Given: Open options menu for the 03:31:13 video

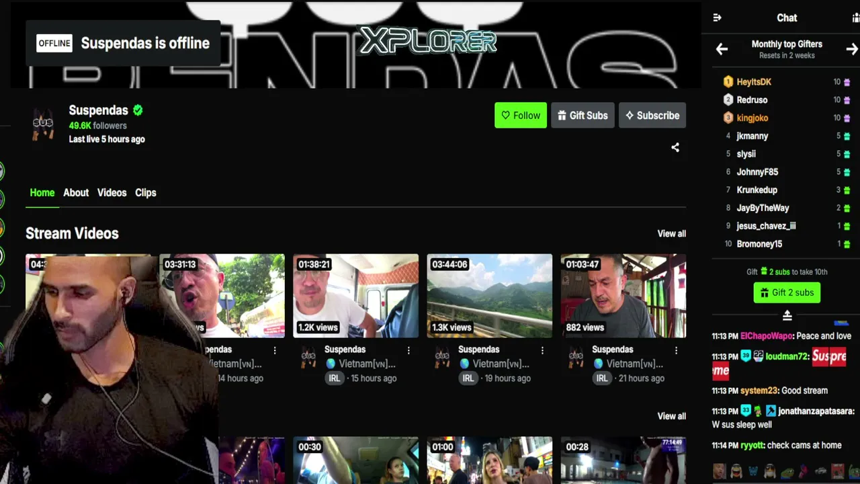Looking at the screenshot, I should pyautogui.click(x=275, y=350).
